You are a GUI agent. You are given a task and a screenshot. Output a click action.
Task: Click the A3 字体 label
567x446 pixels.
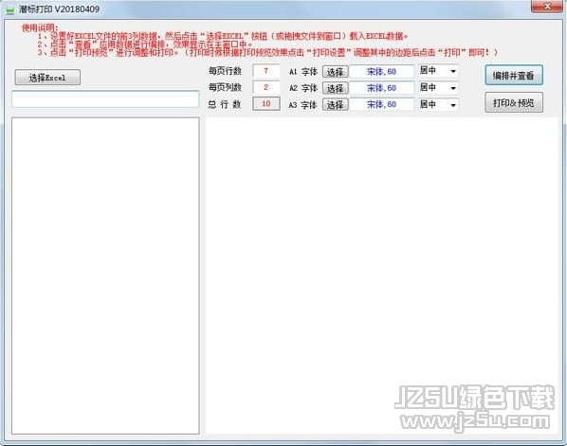303,105
